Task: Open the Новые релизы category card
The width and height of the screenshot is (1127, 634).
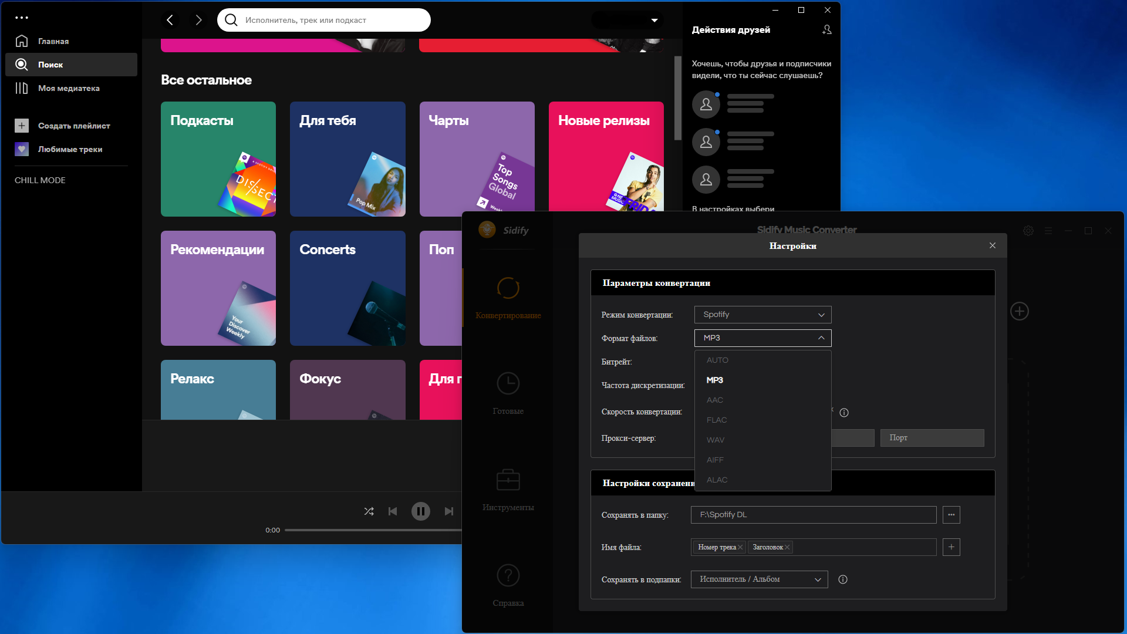Action: [606, 157]
